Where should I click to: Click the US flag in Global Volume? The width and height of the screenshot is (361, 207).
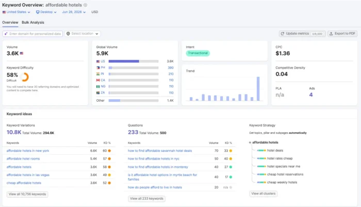98,61
